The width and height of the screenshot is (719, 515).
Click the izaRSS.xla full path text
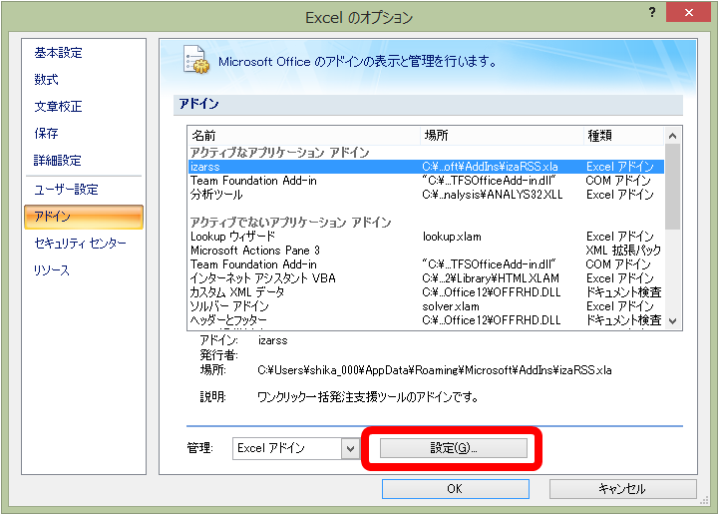point(434,370)
